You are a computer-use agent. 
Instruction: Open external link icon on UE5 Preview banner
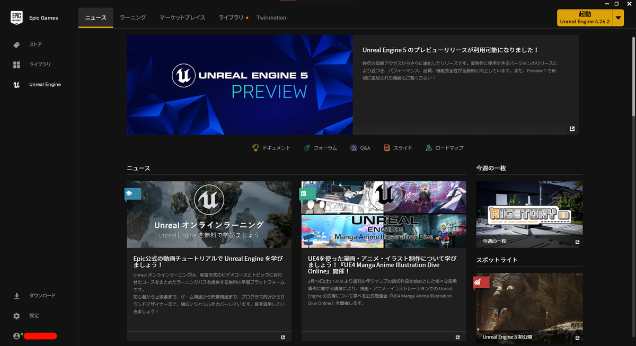coord(572,128)
